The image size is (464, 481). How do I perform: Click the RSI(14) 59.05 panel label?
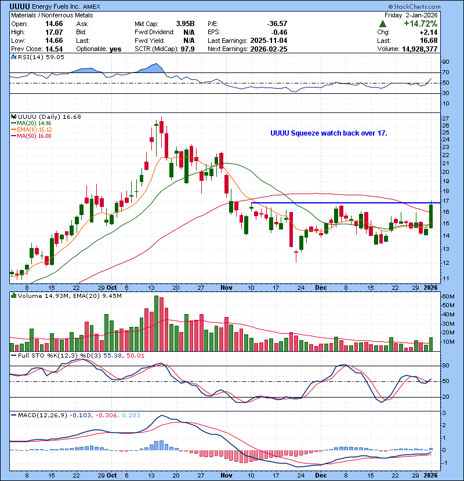point(41,57)
